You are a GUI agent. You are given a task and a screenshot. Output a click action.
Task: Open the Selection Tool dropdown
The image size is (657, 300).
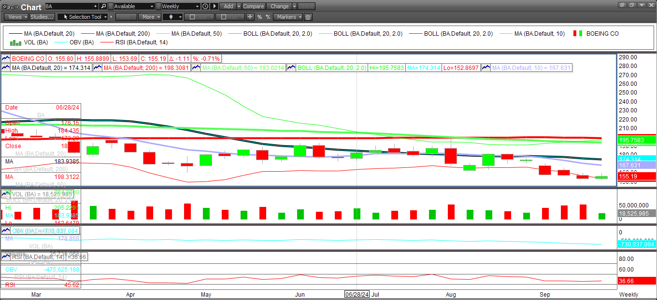(82, 17)
